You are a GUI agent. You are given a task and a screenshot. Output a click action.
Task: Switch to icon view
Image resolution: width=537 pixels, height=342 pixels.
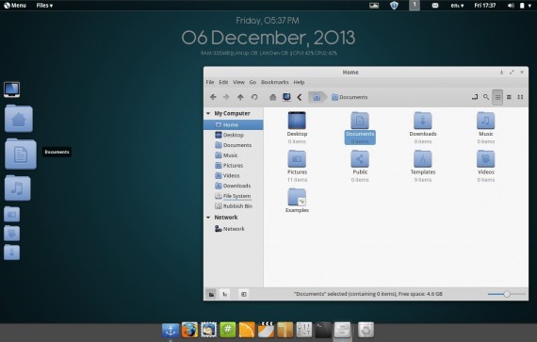[497, 97]
